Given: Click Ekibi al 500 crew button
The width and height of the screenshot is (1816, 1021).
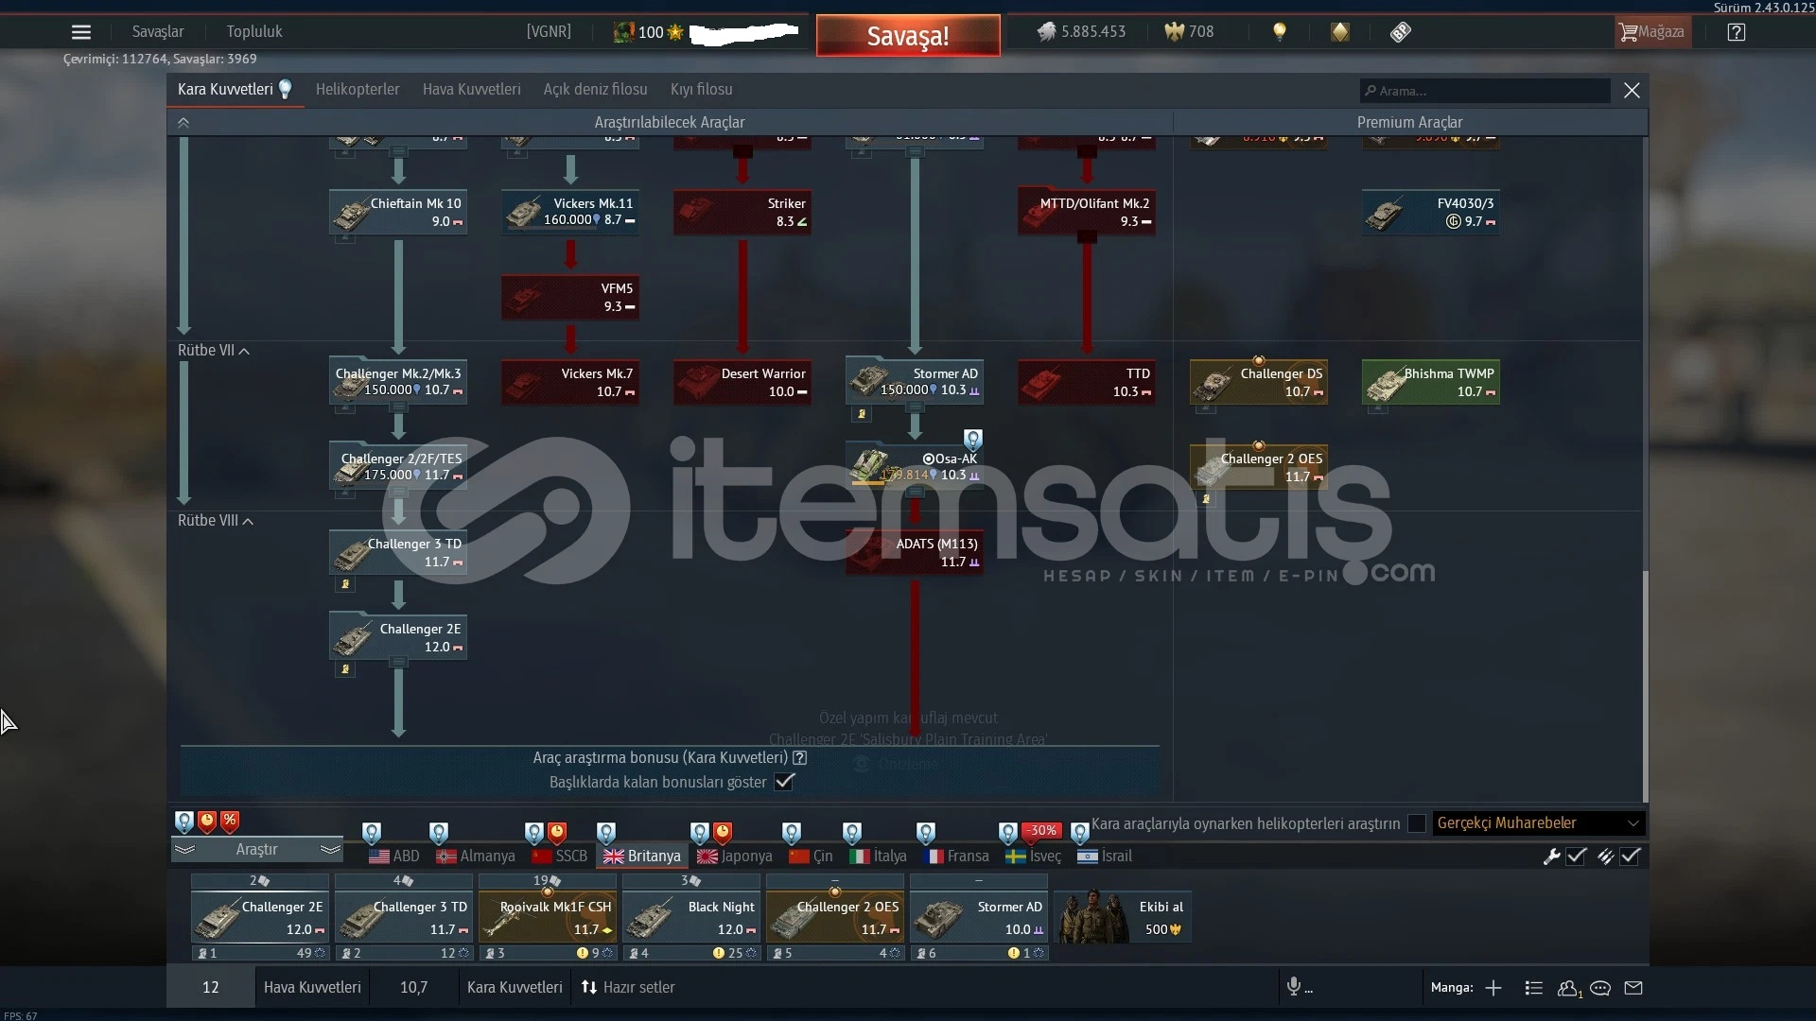Looking at the screenshot, I should click(1123, 917).
